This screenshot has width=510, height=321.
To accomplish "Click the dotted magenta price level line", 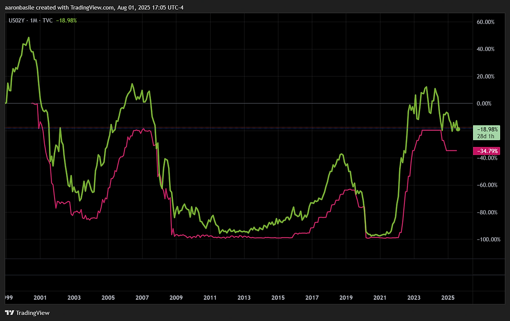I will coord(260,128).
